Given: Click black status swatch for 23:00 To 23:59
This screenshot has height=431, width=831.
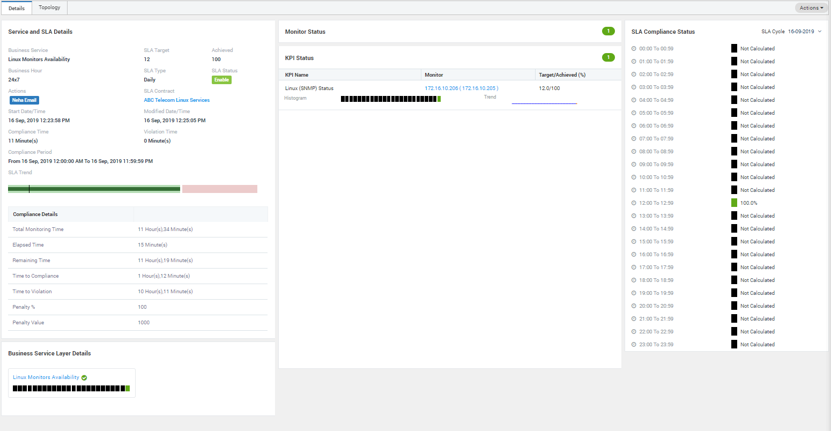Looking at the screenshot, I should pyautogui.click(x=734, y=344).
